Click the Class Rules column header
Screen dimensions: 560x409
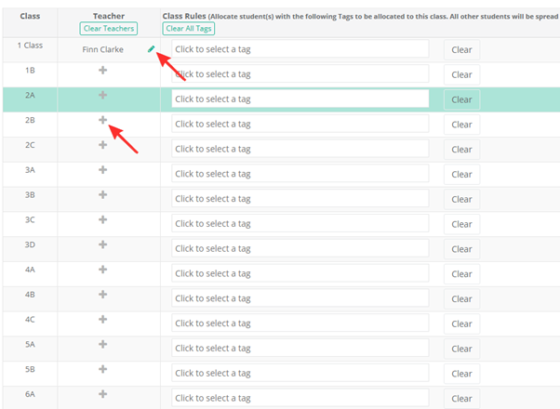coord(184,16)
